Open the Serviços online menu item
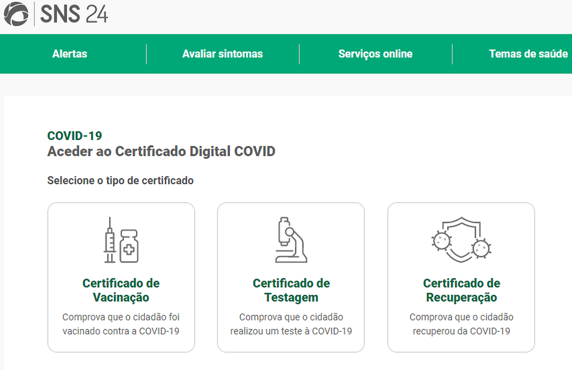572x370 pixels. coord(376,54)
